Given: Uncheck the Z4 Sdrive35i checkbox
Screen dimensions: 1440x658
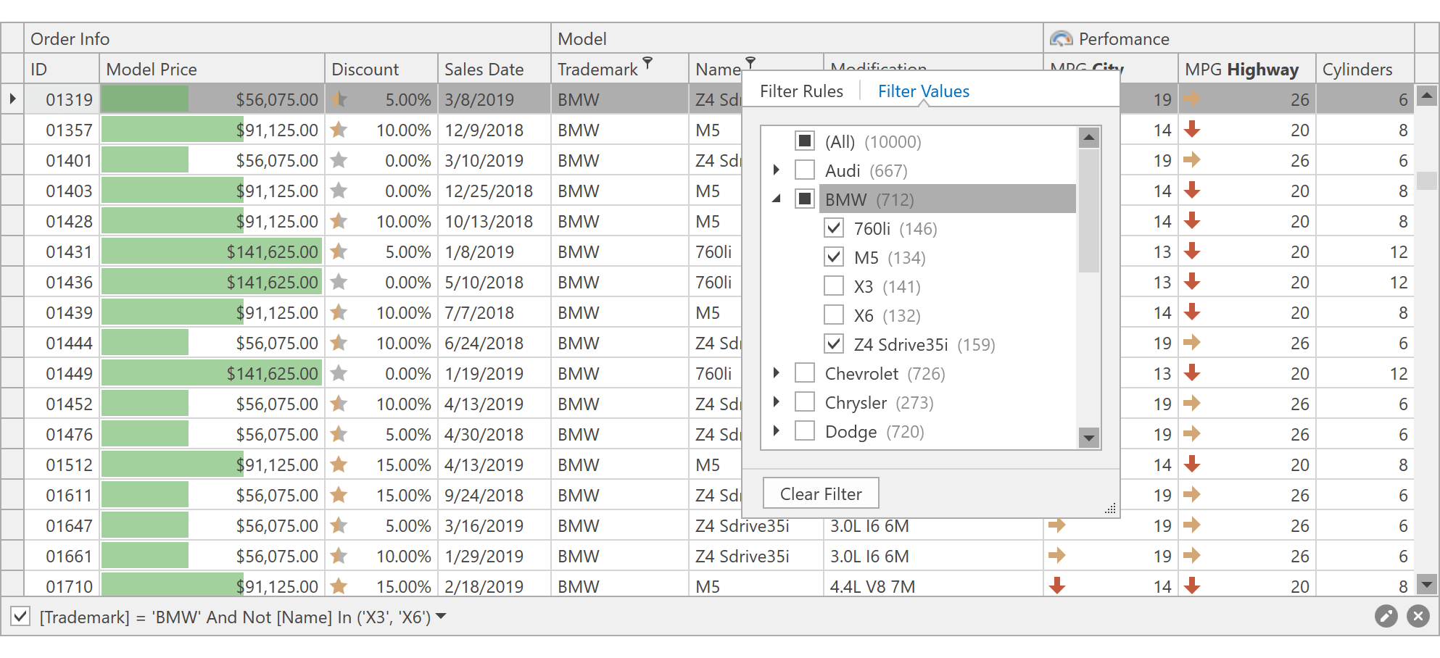Looking at the screenshot, I should pyautogui.click(x=834, y=343).
